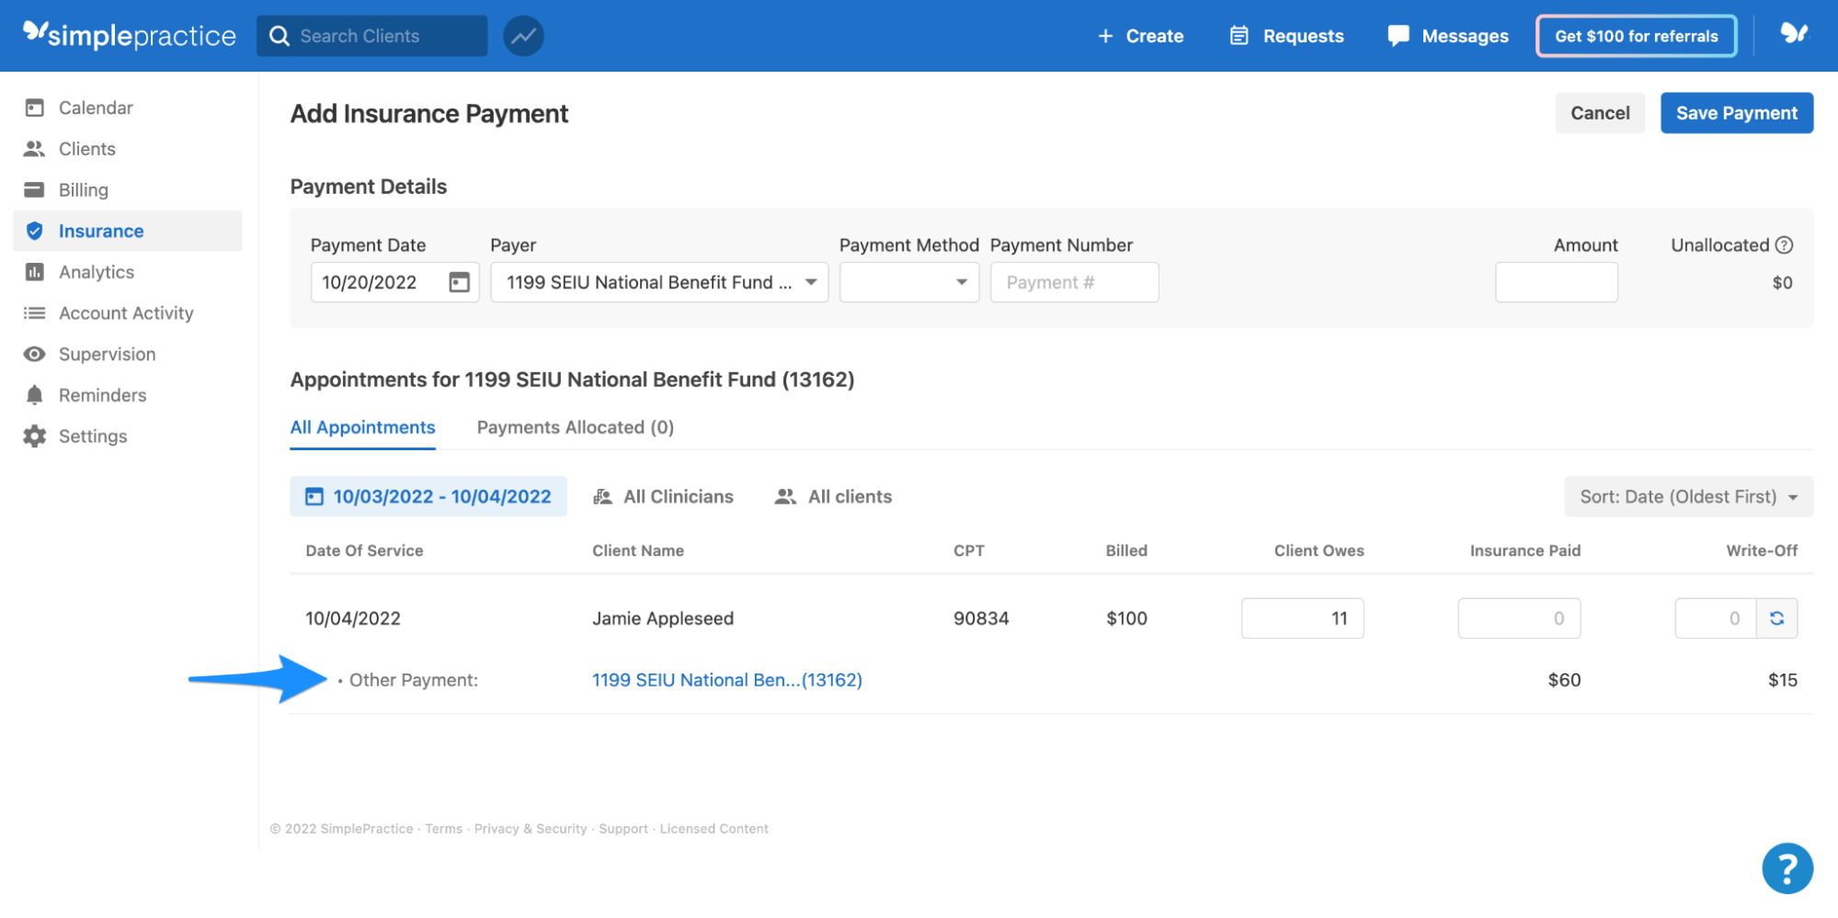Image resolution: width=1838 pixels, height=918 pixels.
Task: Click the Supervision eye icon
Action: tap(34, 354)
